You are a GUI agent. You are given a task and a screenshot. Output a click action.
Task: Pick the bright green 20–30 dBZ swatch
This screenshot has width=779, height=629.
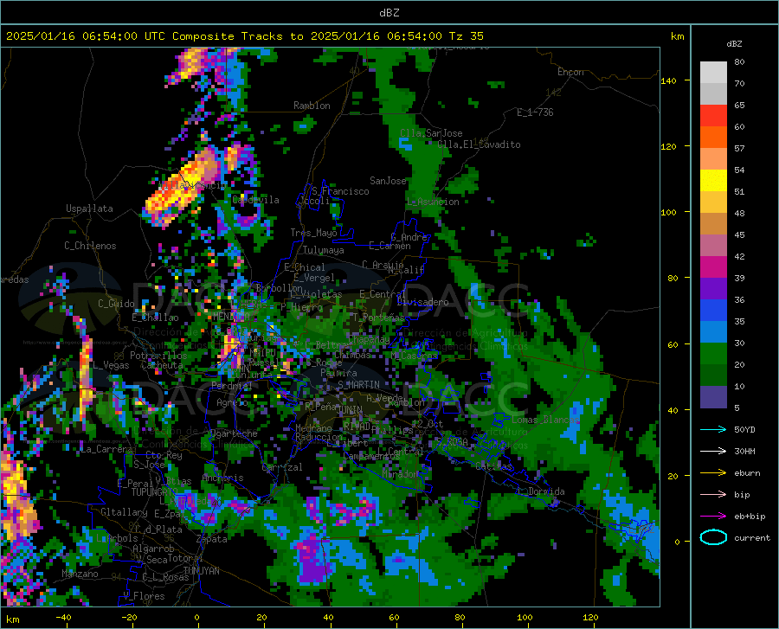coord(713,354)
